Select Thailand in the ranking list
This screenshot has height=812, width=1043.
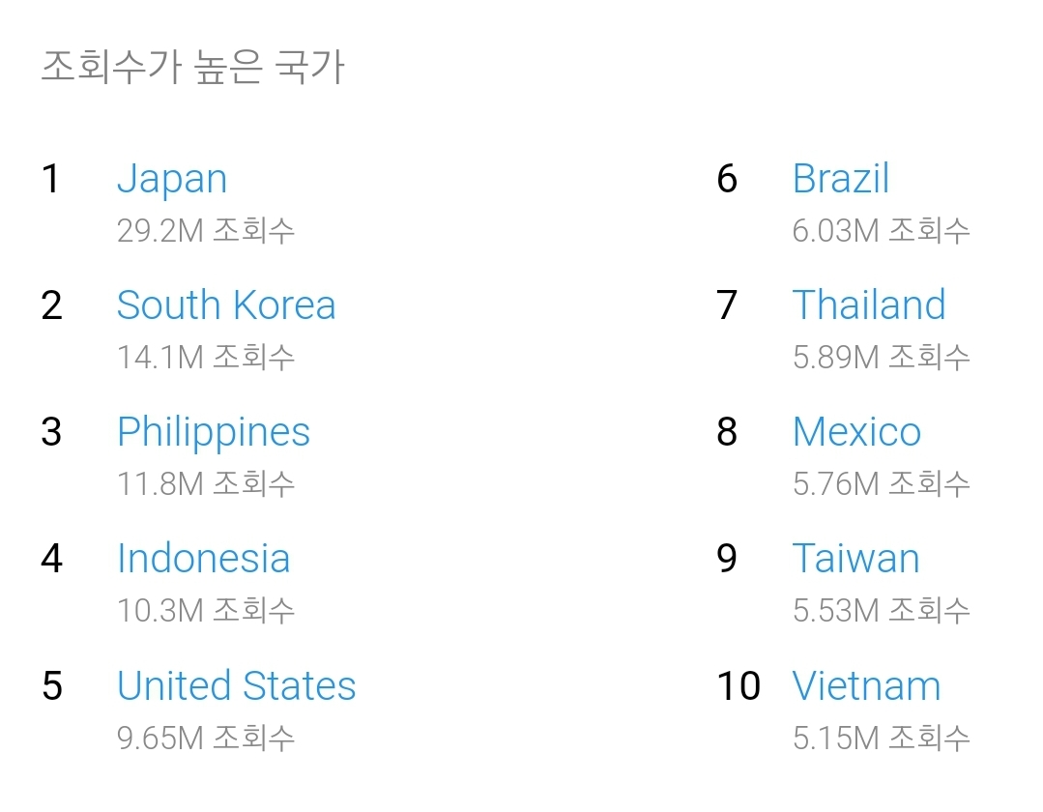[x=868, y=305]
